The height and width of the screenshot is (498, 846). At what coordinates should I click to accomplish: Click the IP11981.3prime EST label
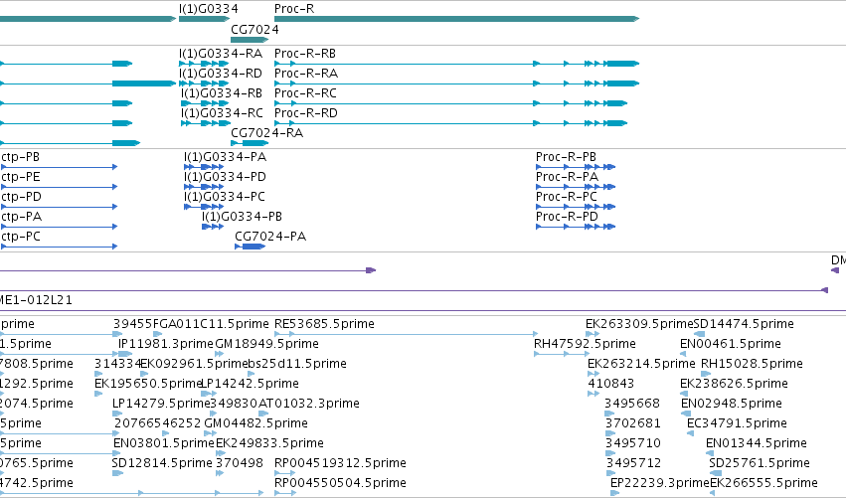(166, 344)
